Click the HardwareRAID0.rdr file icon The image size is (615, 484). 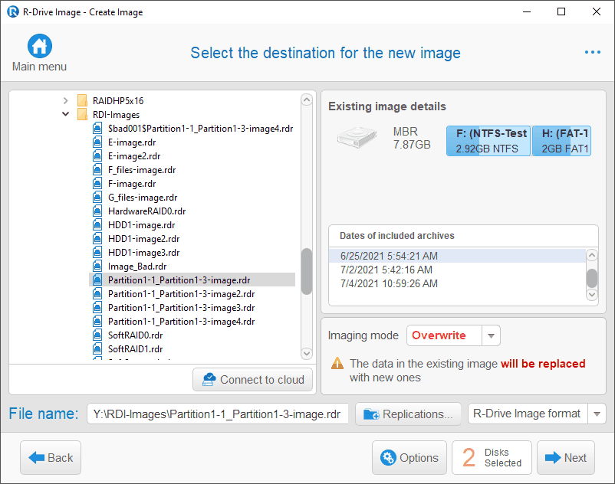click(x=97, y=211)
